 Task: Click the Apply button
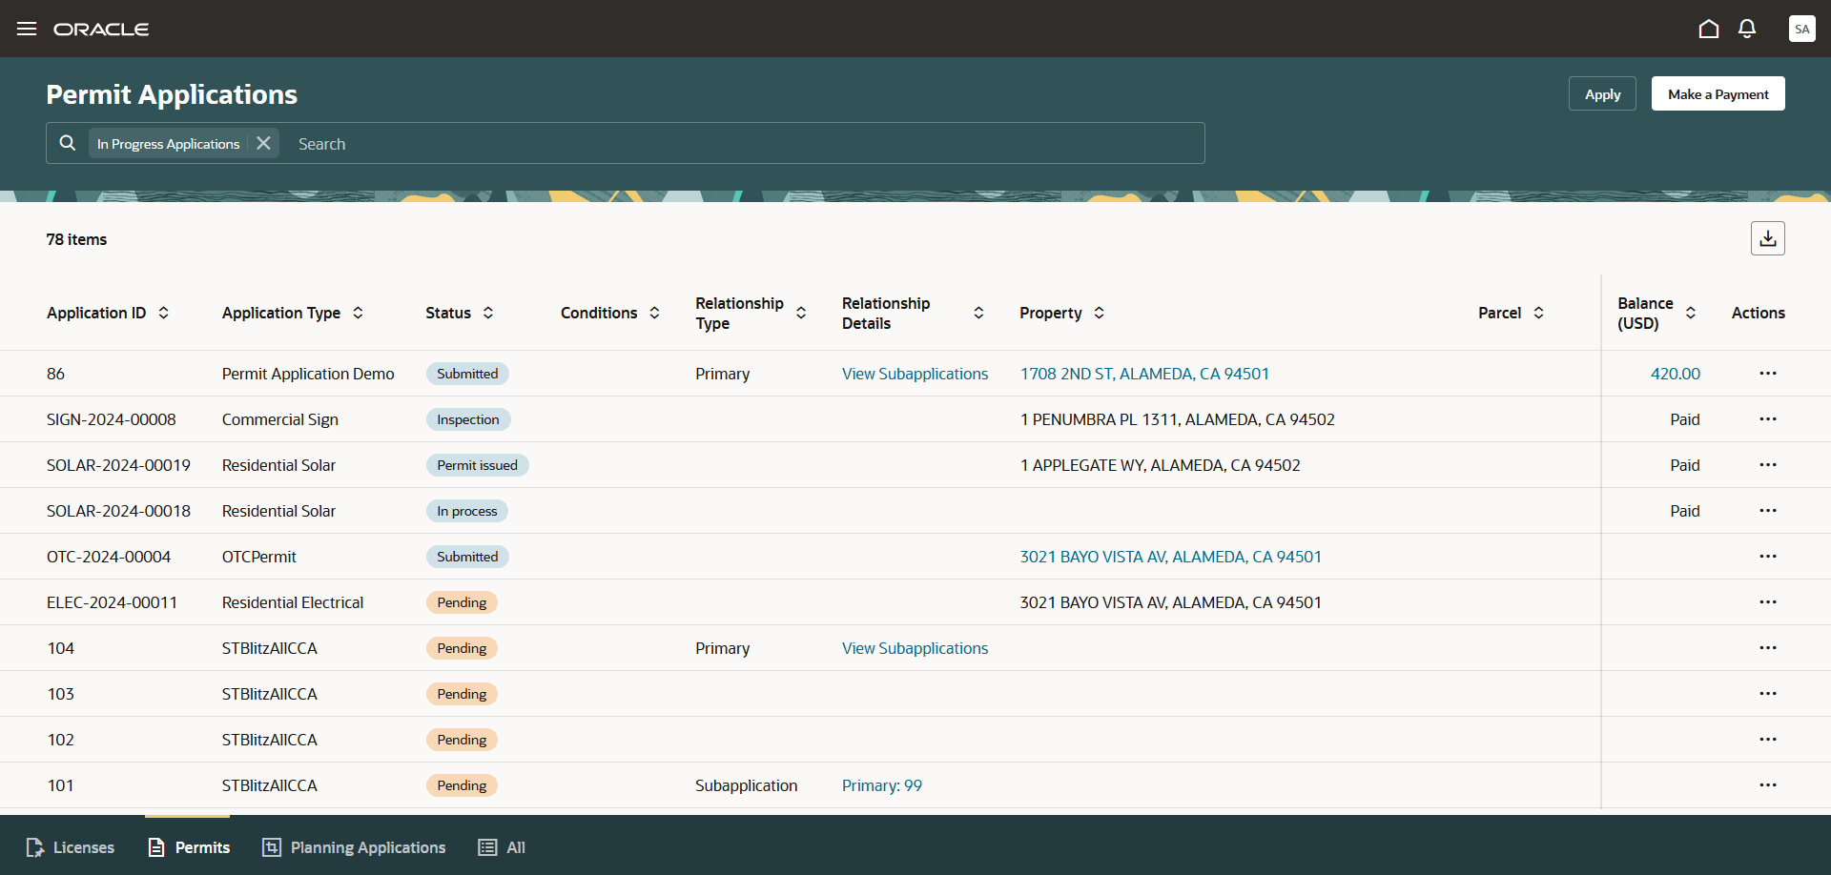point(1601,93)
